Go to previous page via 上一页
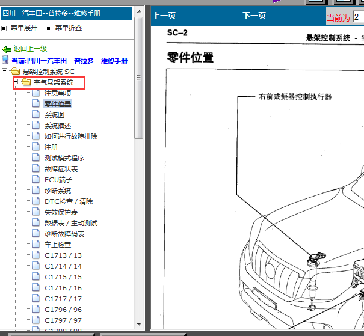The image size is (364, 336). point(164,16)
